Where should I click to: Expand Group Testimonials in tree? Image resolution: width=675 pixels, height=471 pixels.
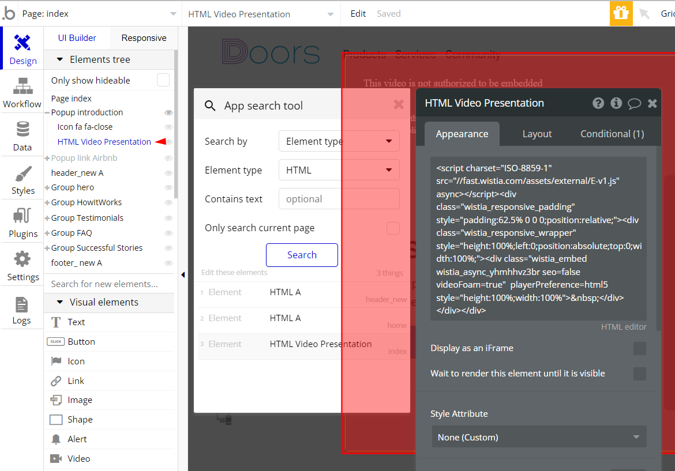[47, 218]
